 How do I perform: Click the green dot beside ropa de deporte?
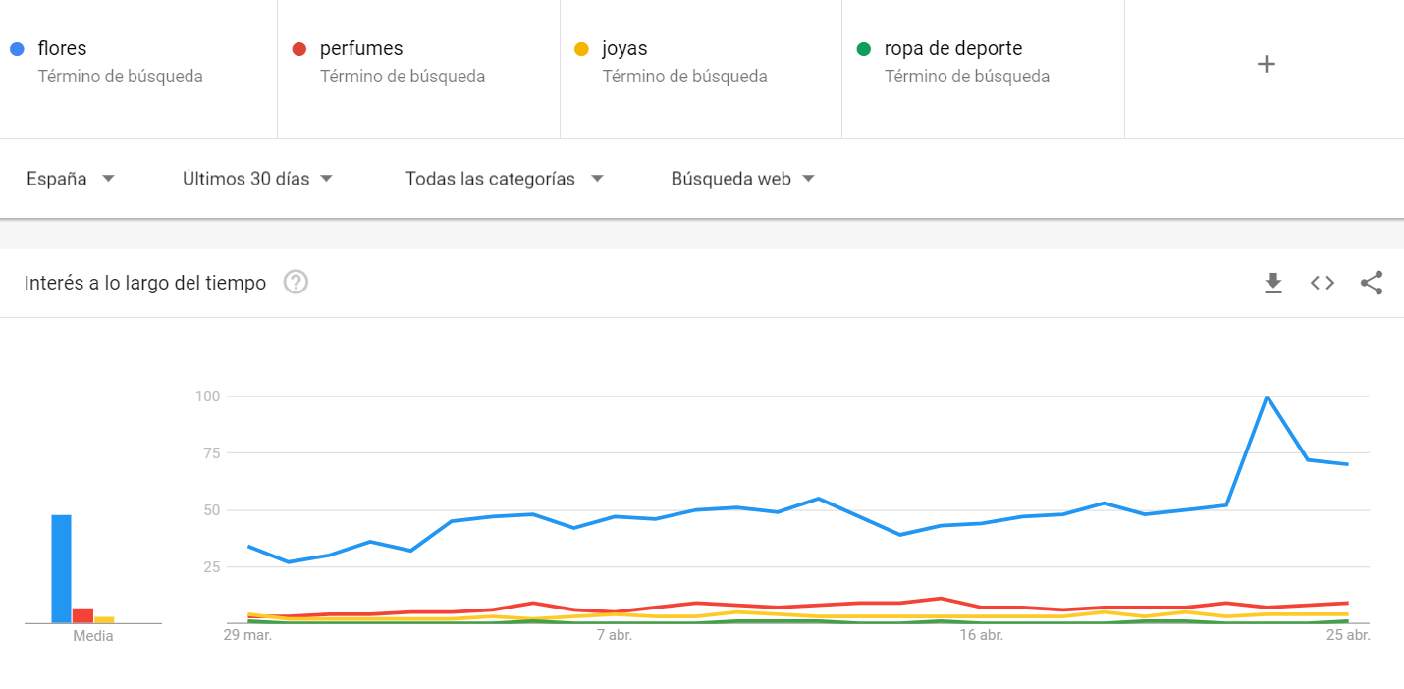864,49
